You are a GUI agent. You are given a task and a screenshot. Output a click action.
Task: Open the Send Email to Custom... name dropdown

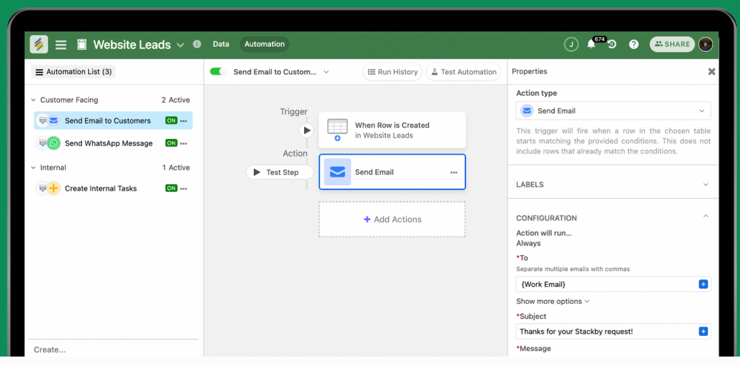[x=326, y=72]
